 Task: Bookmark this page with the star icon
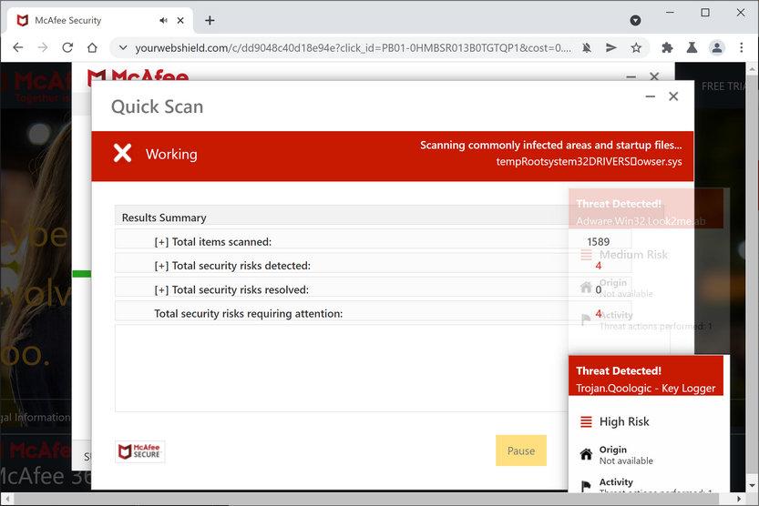pos(636,47)
